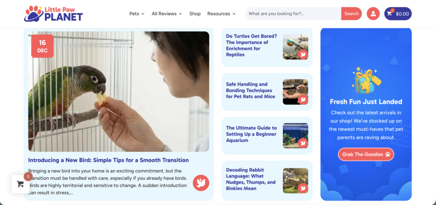Open the Introducing a New Bird article title
Viewport: 436px width, 205px height.
(109, 160)
